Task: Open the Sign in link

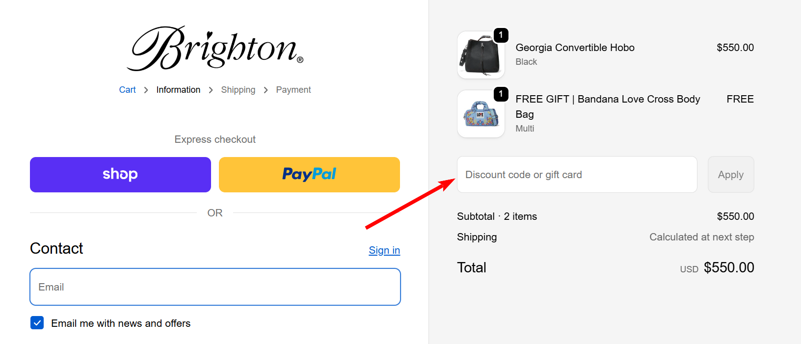Action: tap(384, 250)
